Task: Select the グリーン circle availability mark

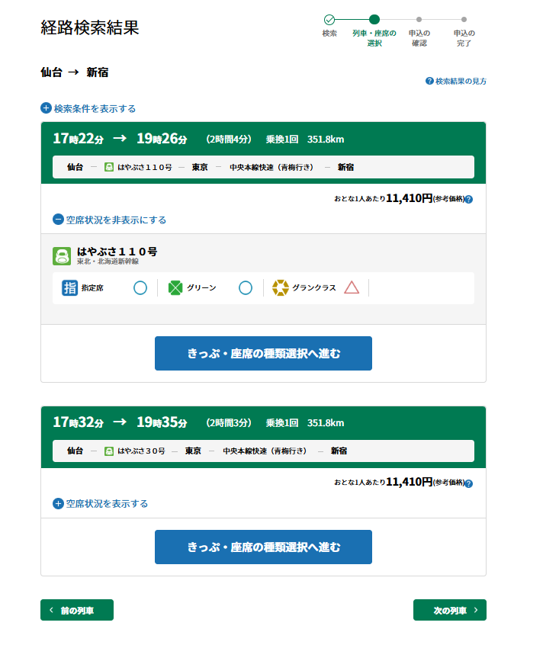Action: point(245,287)
